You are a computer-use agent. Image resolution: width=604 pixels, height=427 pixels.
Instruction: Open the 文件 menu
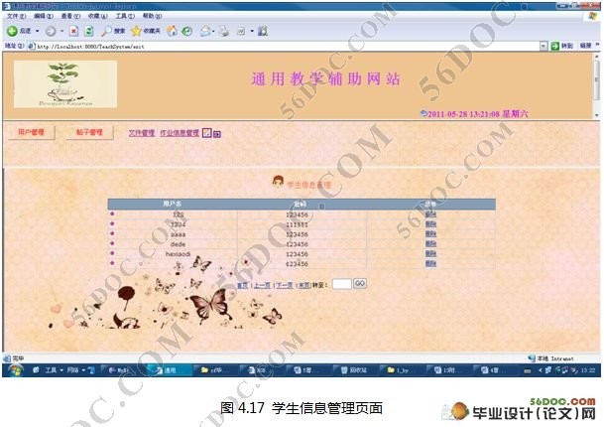13,17
